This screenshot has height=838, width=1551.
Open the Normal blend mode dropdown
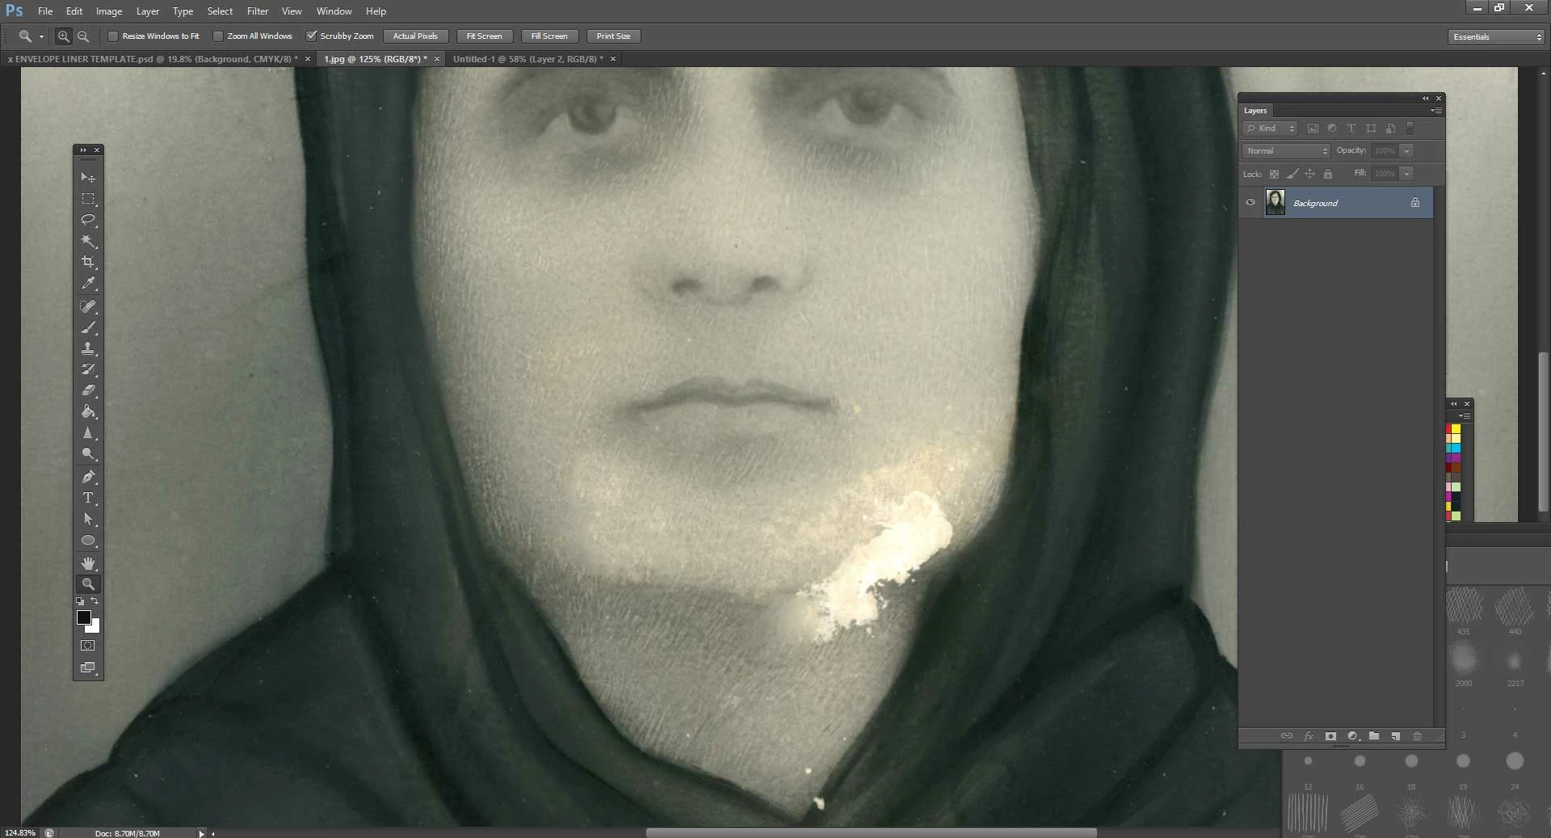pos(1286,151)
